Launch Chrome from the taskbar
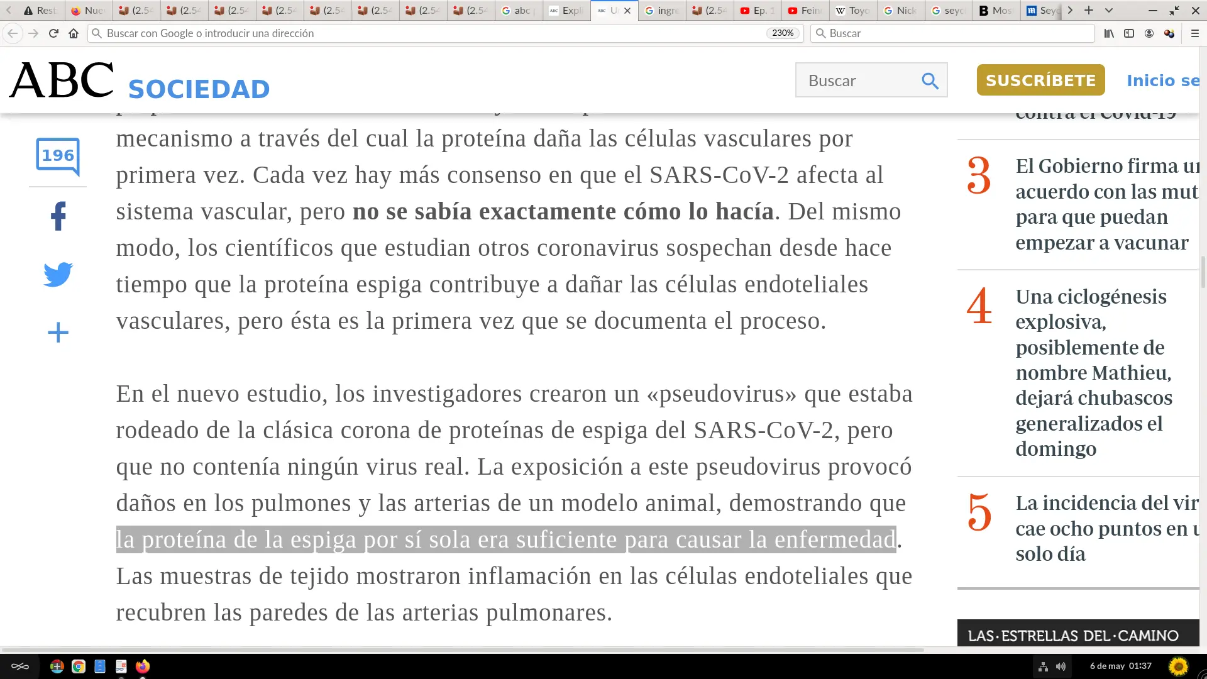1207x679 pixels. (79, 666)
